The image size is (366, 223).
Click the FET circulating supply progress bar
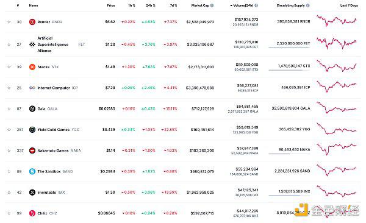[289, 48]
